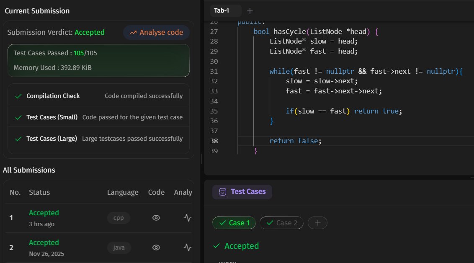Image resolution: width=474 pixels, height=263 pixels.
Task: Click the Test Cases (Small) checkmark icon
Action: tap(18, 117)
